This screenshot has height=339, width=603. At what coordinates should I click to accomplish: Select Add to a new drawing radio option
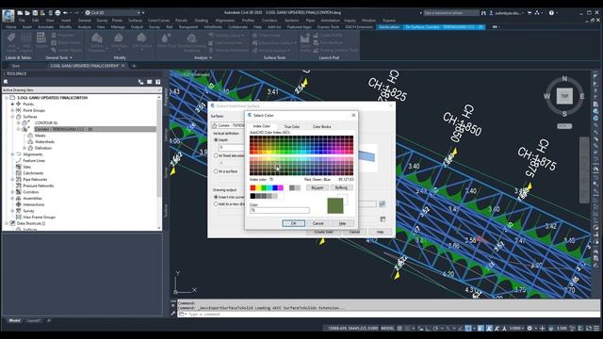click(216, 204)
